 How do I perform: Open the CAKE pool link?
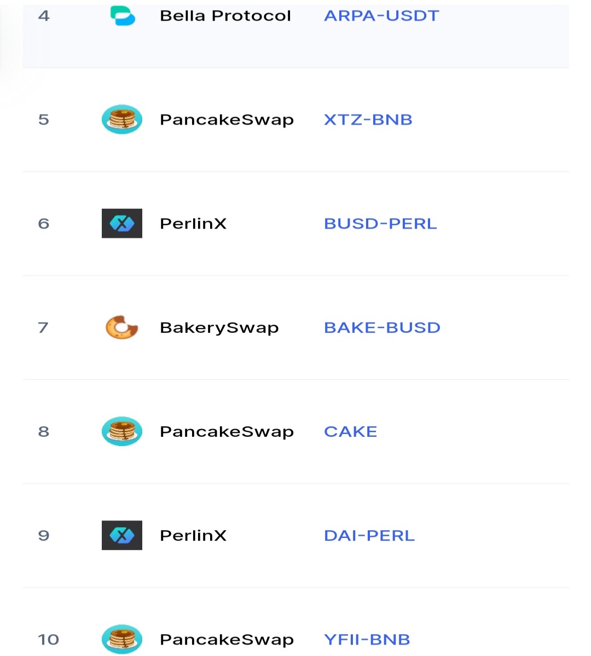[x=351, y=431]
